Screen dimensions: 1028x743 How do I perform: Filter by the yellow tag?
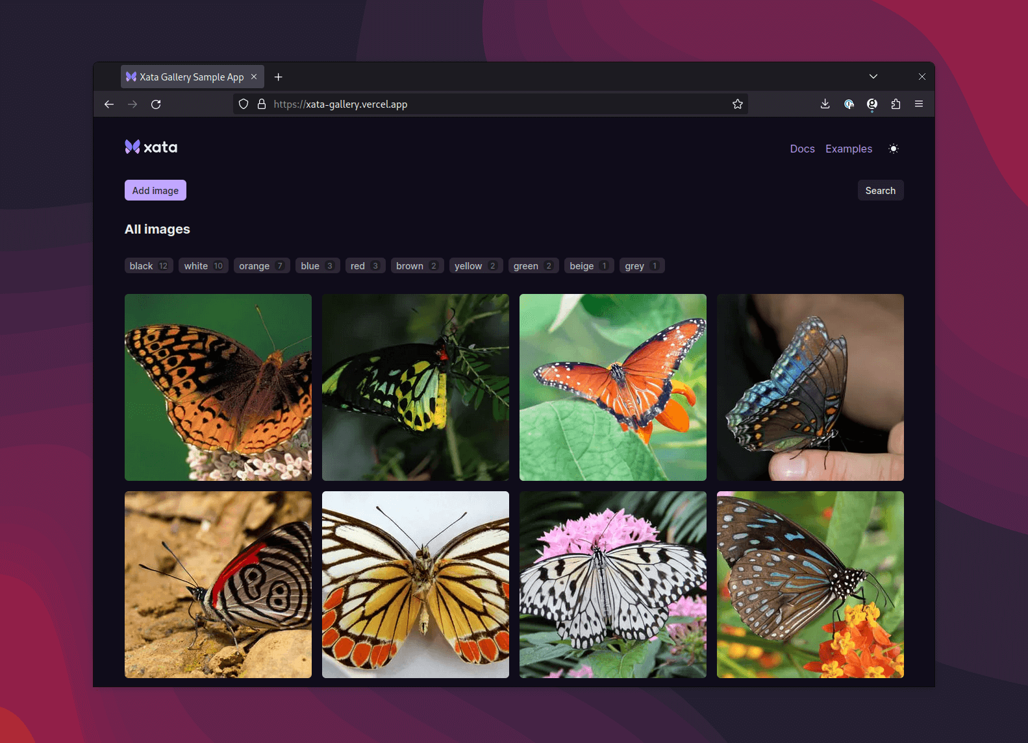click(476, 265)
